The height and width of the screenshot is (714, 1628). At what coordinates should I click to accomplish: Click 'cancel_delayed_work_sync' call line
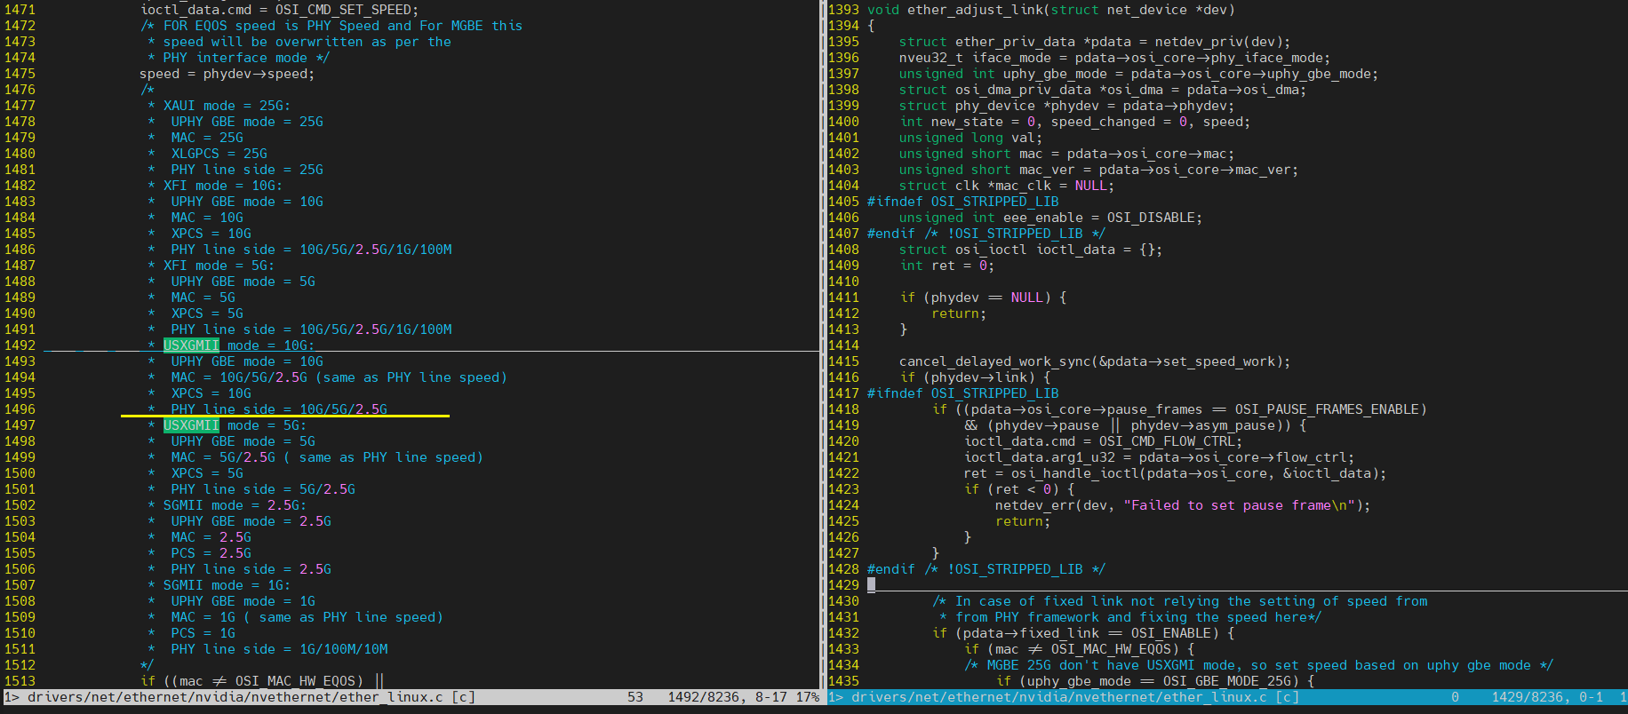pos(1095,361)
